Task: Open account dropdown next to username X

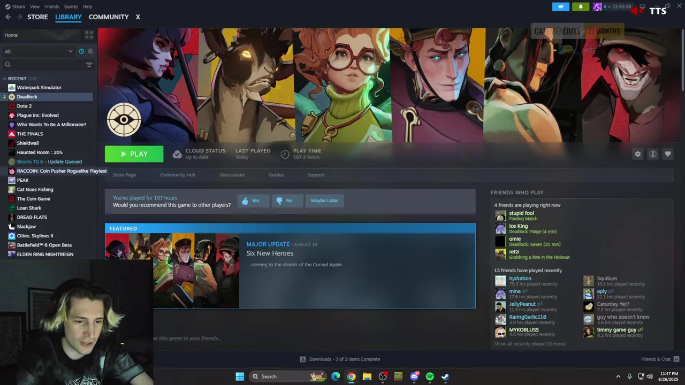Action: [609, 7]
